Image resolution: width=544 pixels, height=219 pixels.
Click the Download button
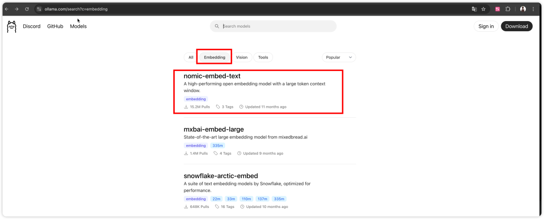(517, 26)
